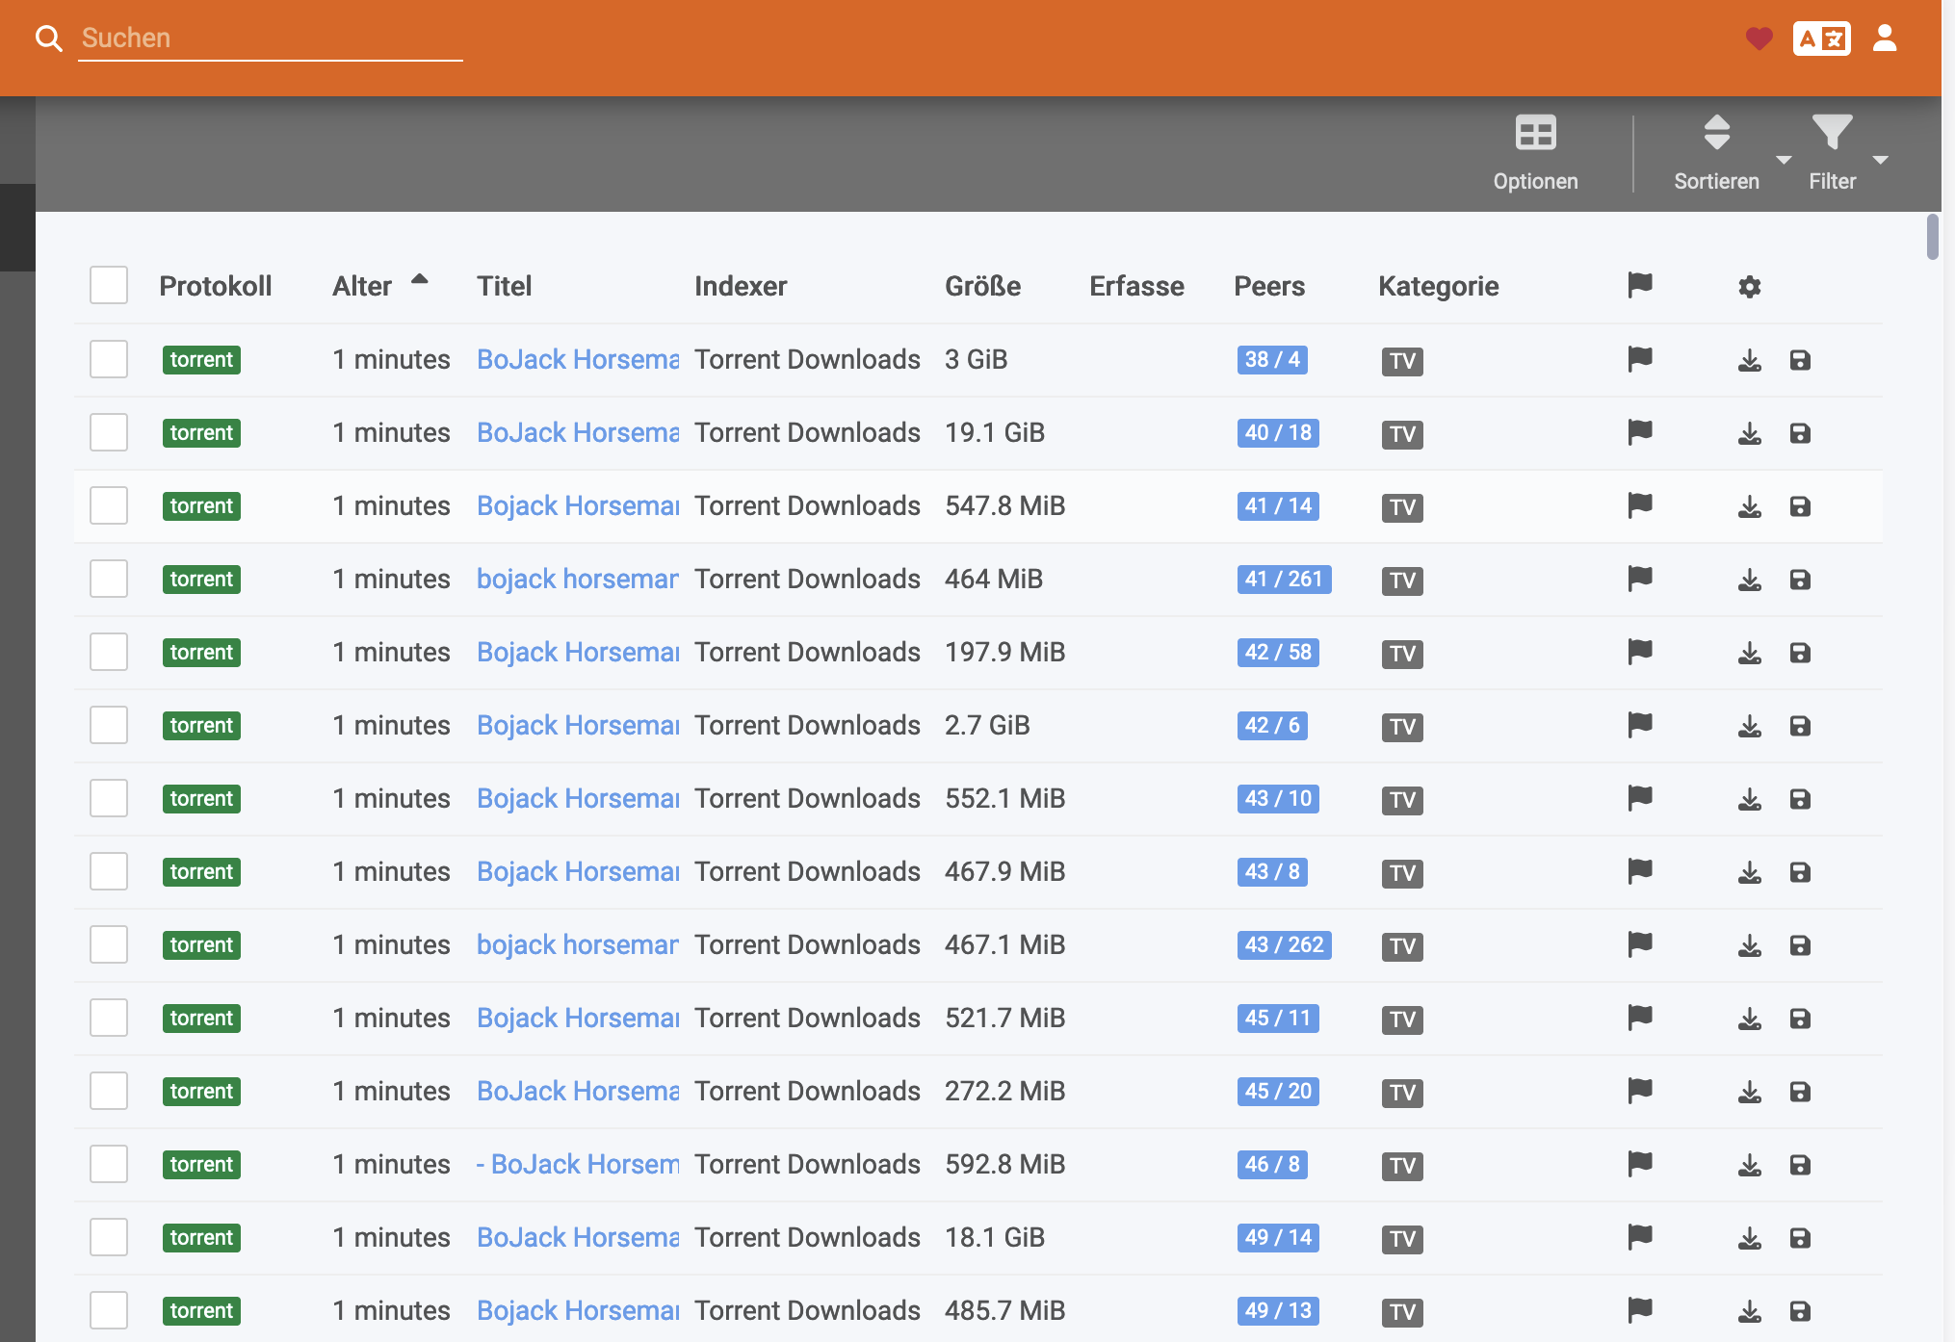This screenshot has width=1955, height=1342.
Task: Click the search magnifier icon
Action: pyautogui.click(x=48, y=39)
